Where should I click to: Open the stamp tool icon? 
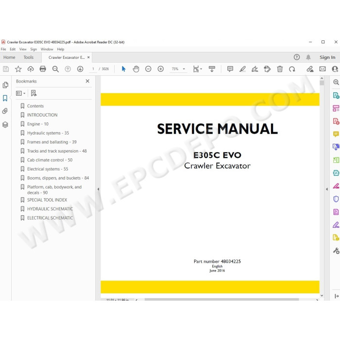(x=267, y=69)
